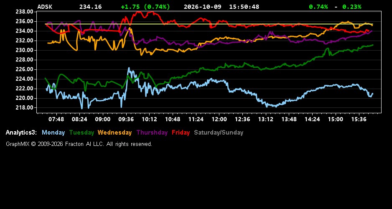
Task: Click the 222.00 y-axis label
Action: pos(24,89)
